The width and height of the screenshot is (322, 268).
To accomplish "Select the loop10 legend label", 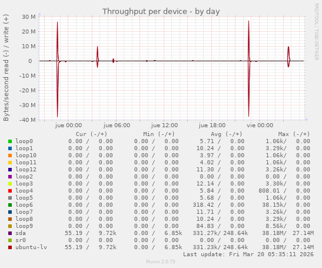I will coord(26,155).
